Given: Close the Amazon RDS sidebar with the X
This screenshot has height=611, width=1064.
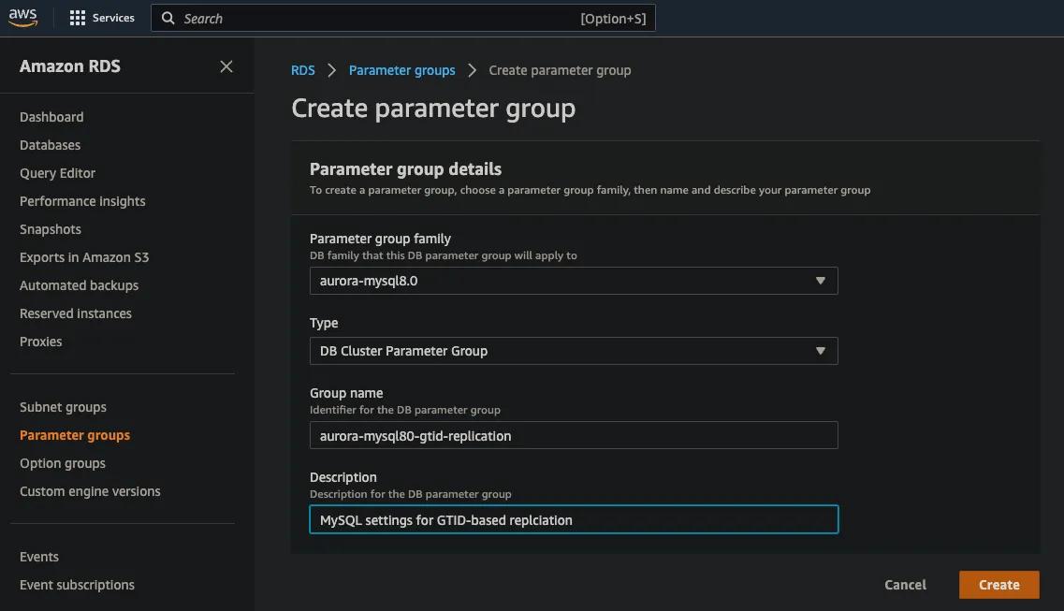Looking at the screenshot, I should pos(226,66).
